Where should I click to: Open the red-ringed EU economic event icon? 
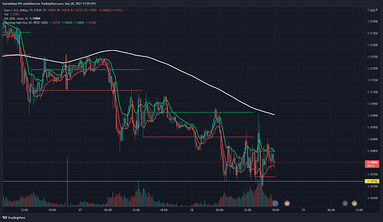[x=345, y=203]
